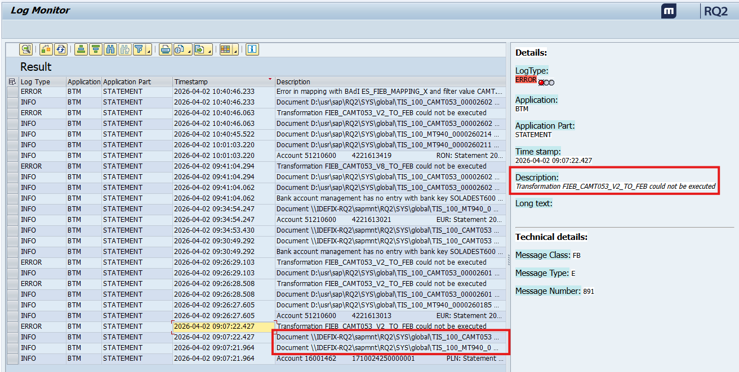This screenshot has height=372, width=739.
Task: Toggle row selector for last INFO row
Action: tap(12, 359)
